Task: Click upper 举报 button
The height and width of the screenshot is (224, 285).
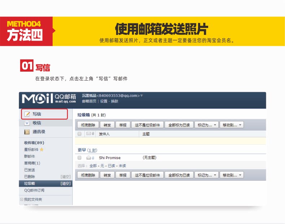Action: [x=123, y=125]
